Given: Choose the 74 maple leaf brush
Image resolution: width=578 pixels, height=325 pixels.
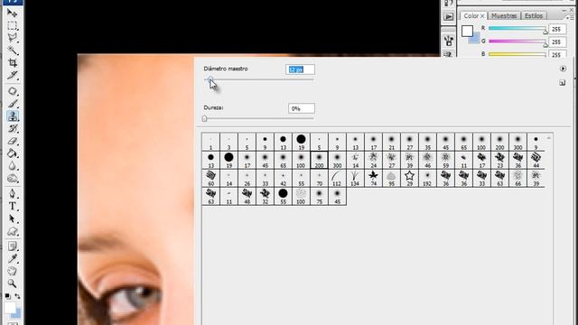Looking at the screenshot, I should pos(373,178).
